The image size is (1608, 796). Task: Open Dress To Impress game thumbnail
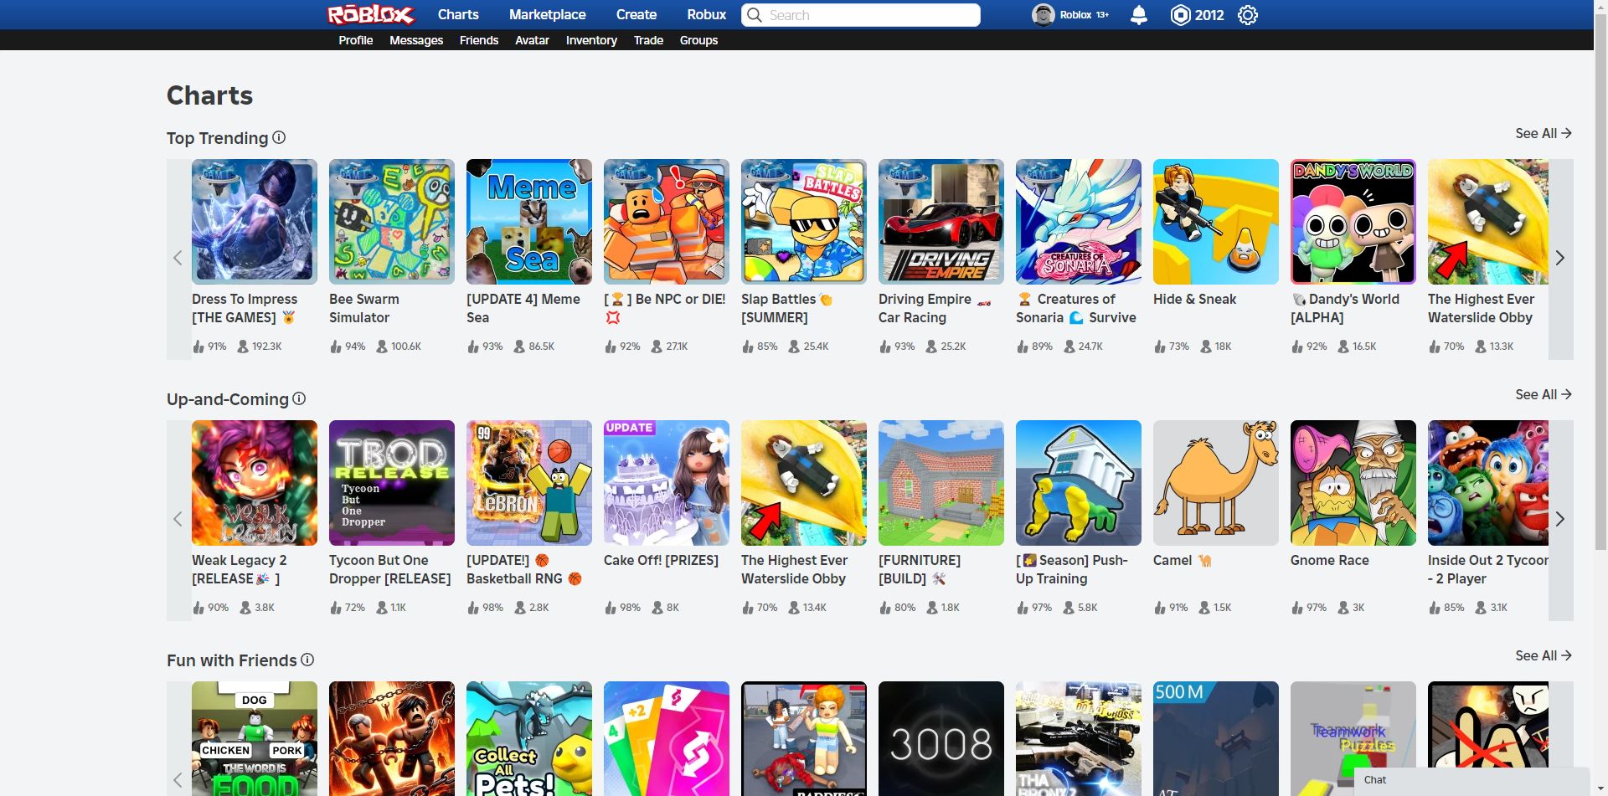255,222
